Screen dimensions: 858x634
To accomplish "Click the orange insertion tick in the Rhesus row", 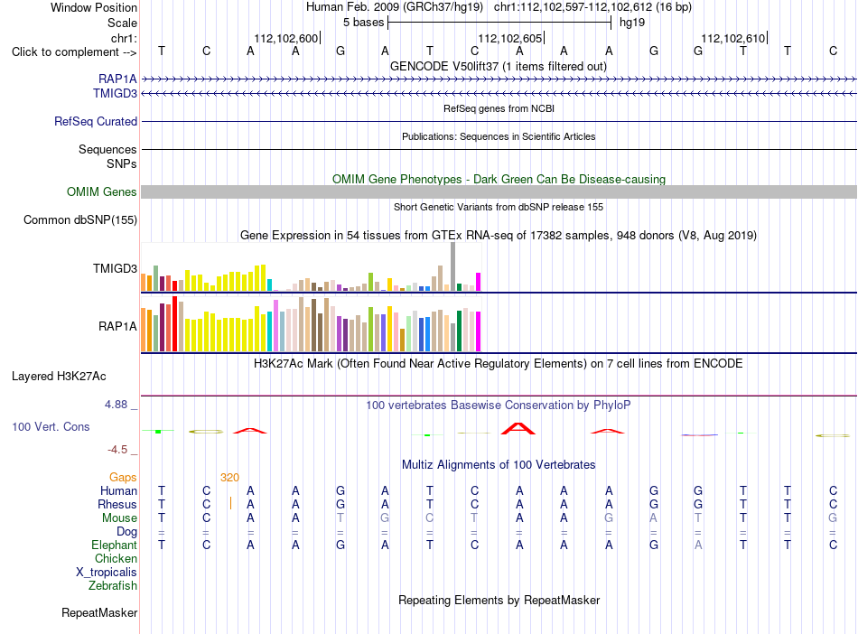I will coord(231,503).
